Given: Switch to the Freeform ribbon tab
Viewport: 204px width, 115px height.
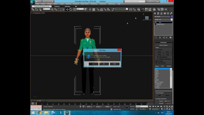Looking at the screenshot, I should point(57,6).
